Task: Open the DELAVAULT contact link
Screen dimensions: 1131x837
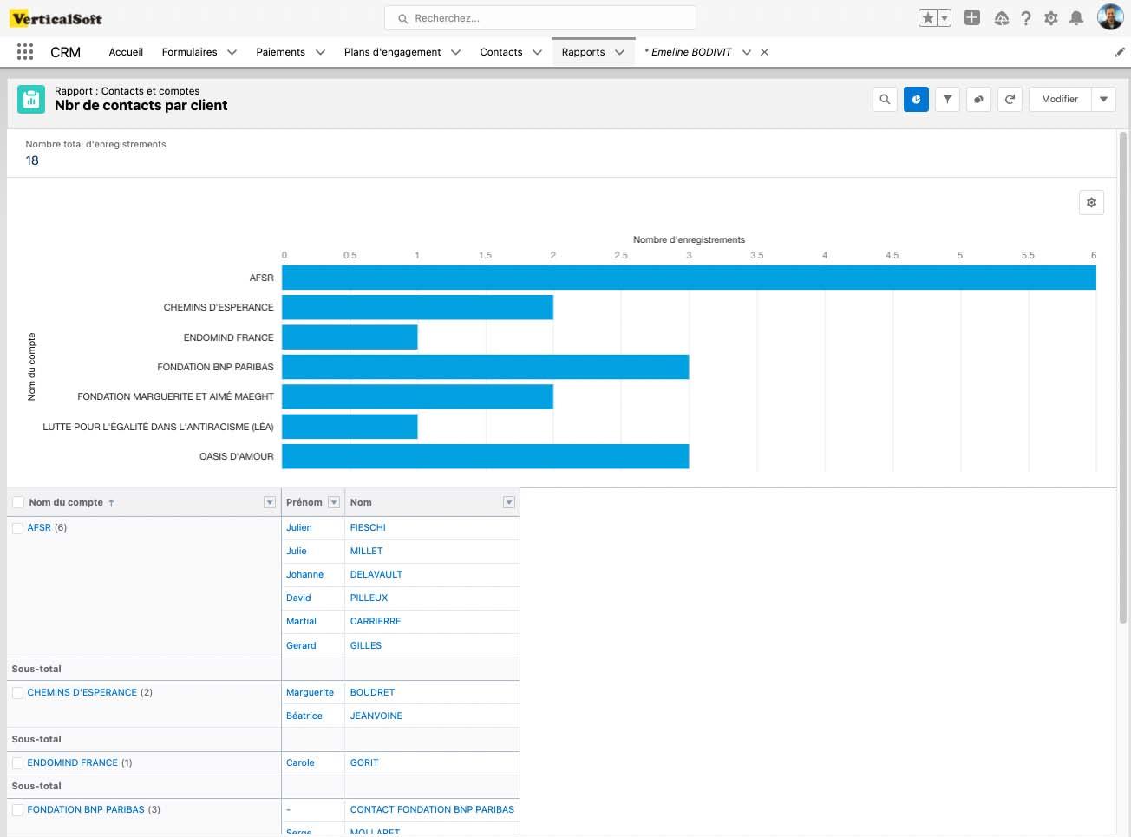Action: point(376,574)
